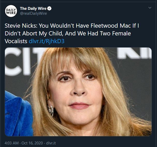The height and width of the screenshot is (147, 157).
Task: Select the round DAILY WIRE logo
Action: pos(11,11)
